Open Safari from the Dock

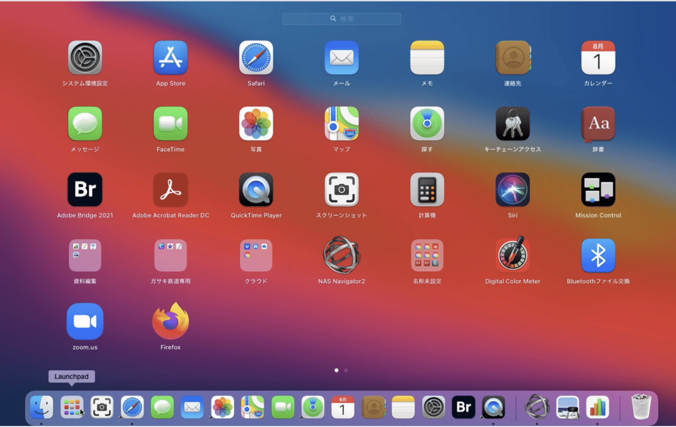coord(132,407)
